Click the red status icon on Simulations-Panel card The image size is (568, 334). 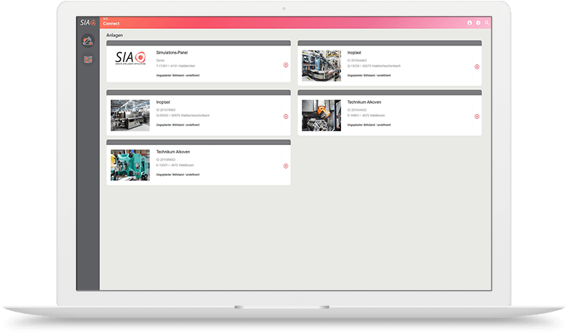click(x=286, y=65)
